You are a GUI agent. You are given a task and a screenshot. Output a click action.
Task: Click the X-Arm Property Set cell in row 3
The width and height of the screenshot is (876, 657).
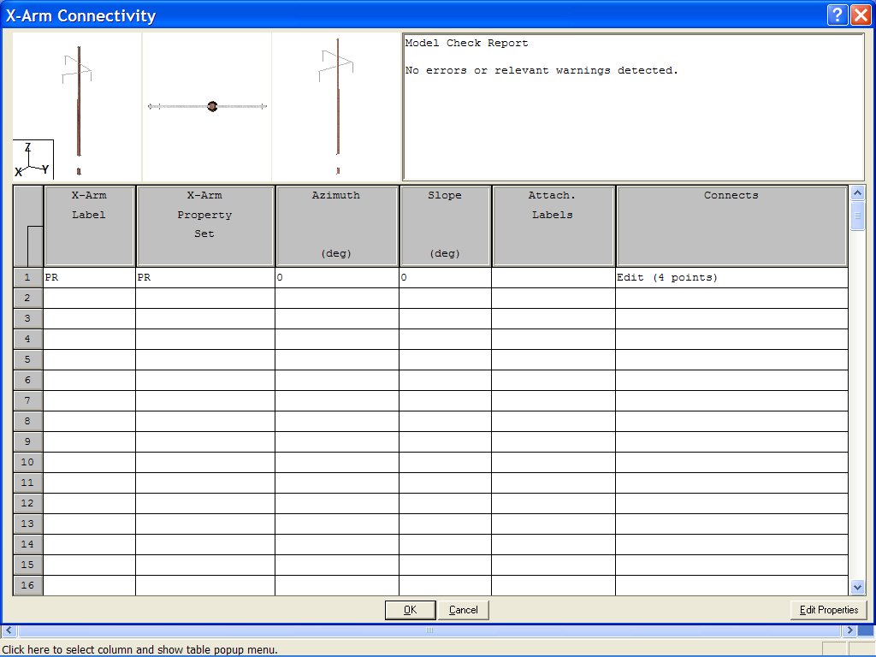(205, 319)
